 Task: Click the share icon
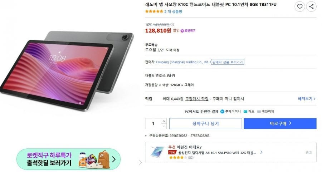311,6
